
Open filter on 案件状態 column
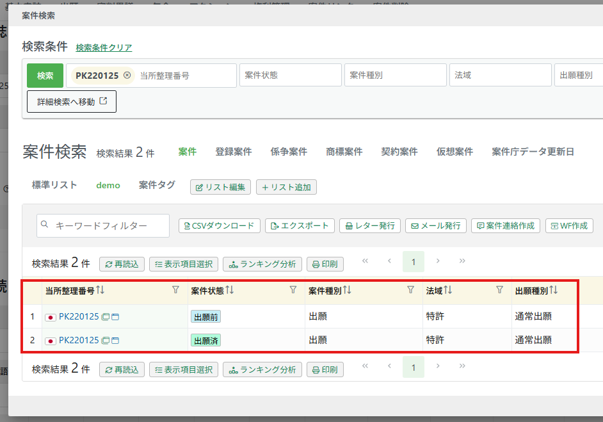pos(293,290)
